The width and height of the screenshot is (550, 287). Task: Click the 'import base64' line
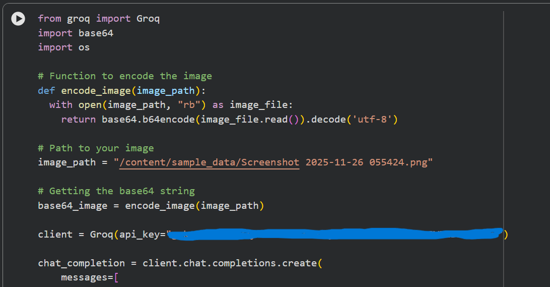click(76, 33)
